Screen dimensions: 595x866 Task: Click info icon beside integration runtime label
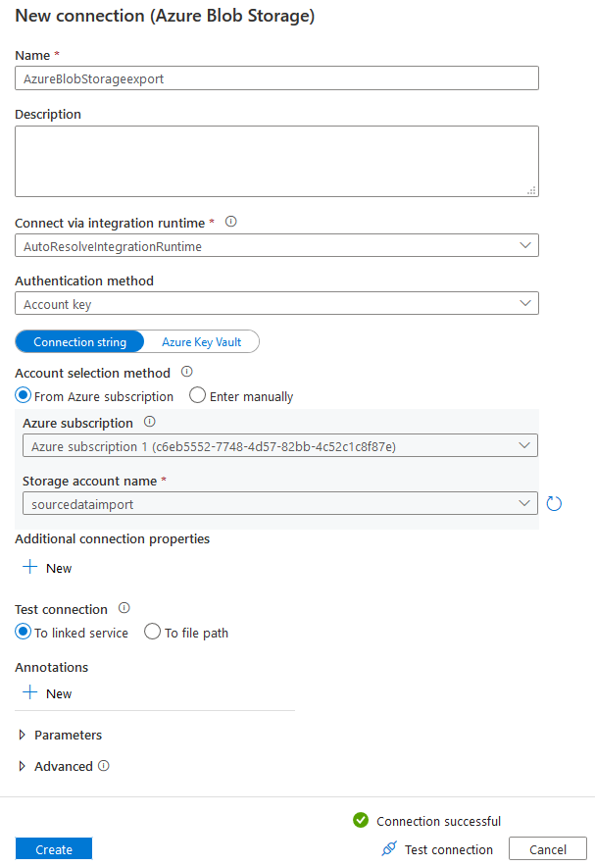(231, 222)
